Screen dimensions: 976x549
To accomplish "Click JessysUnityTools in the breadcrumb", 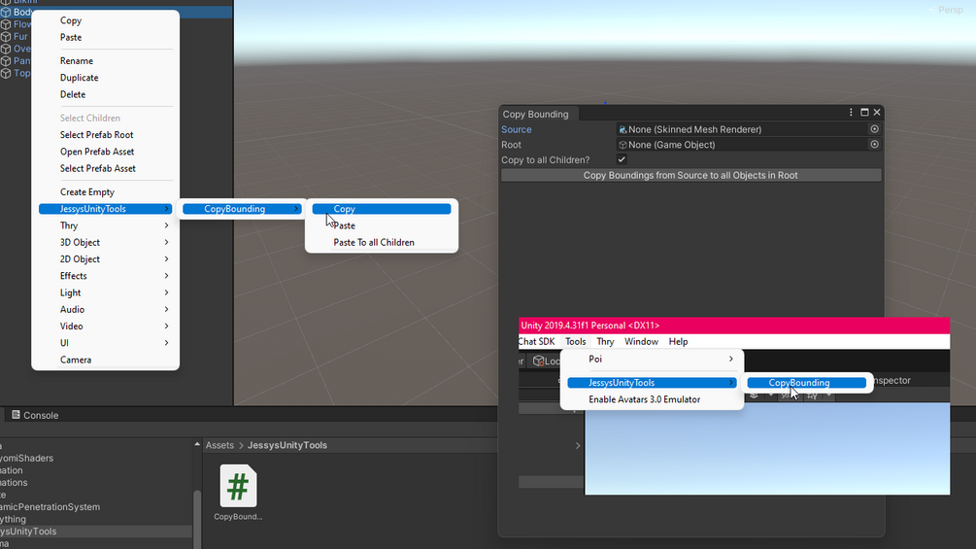I will pyautogui.click(x=286, y=446).
